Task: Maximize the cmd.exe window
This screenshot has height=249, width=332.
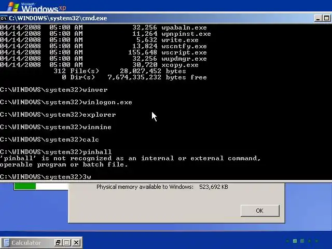Action: pos(326,18)
